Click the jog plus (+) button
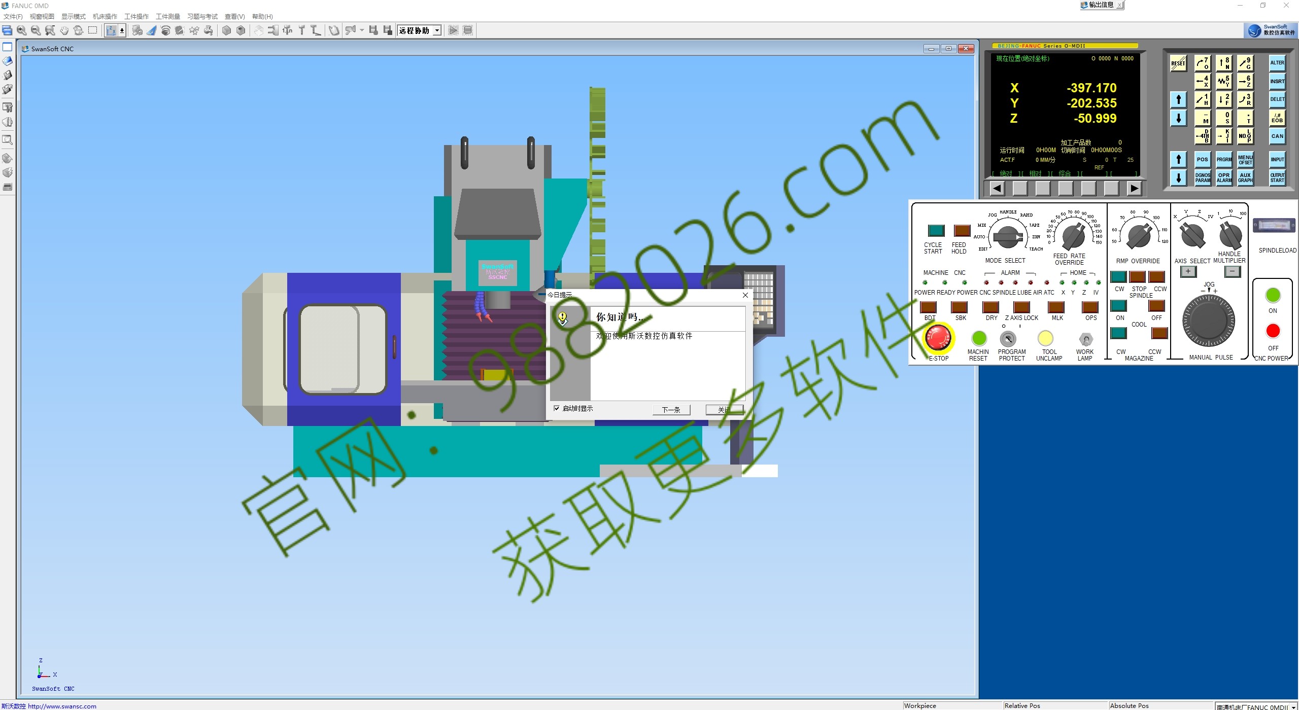The width and height of the screenshot is (1299, 710). coord(1188,271)
